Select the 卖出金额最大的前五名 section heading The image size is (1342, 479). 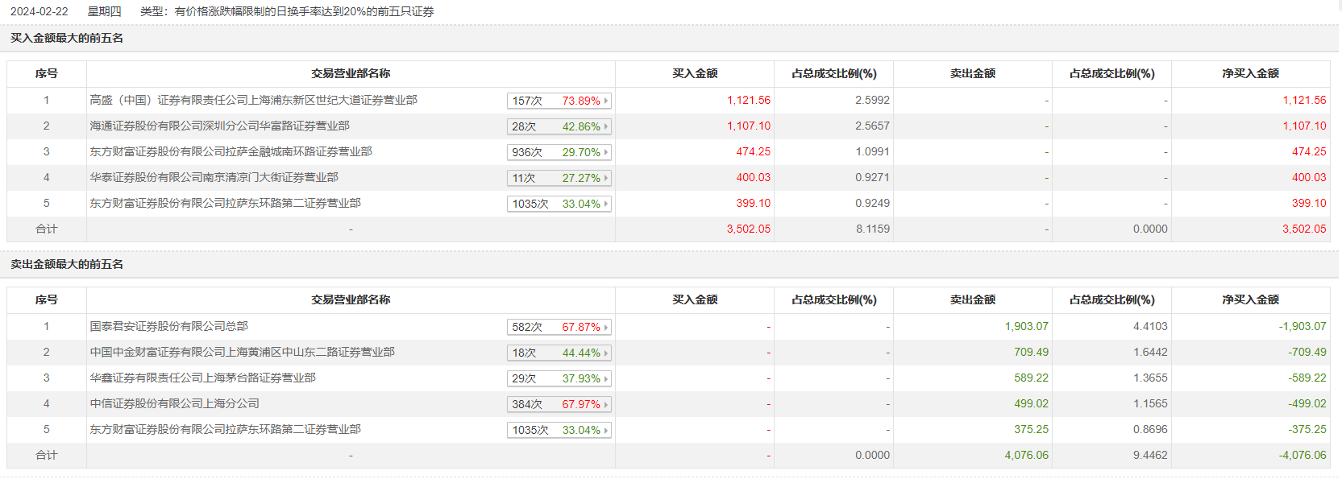point(67,264)
